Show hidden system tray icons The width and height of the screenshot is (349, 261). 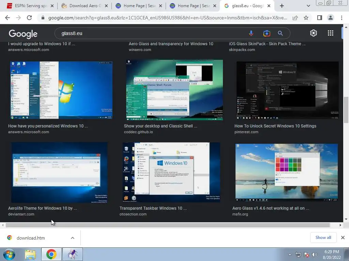click(290, 255)
